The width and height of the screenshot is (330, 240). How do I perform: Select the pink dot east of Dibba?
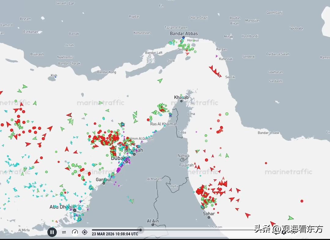196,132
